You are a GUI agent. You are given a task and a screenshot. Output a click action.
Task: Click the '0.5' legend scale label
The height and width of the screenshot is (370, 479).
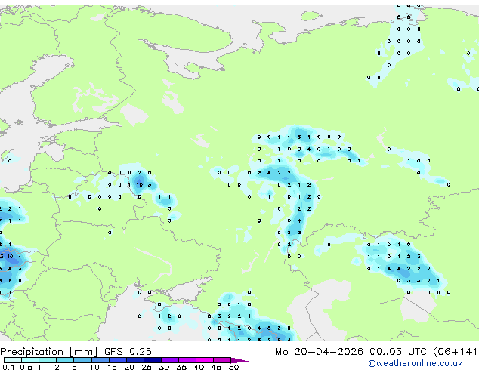tap(26, 367)
